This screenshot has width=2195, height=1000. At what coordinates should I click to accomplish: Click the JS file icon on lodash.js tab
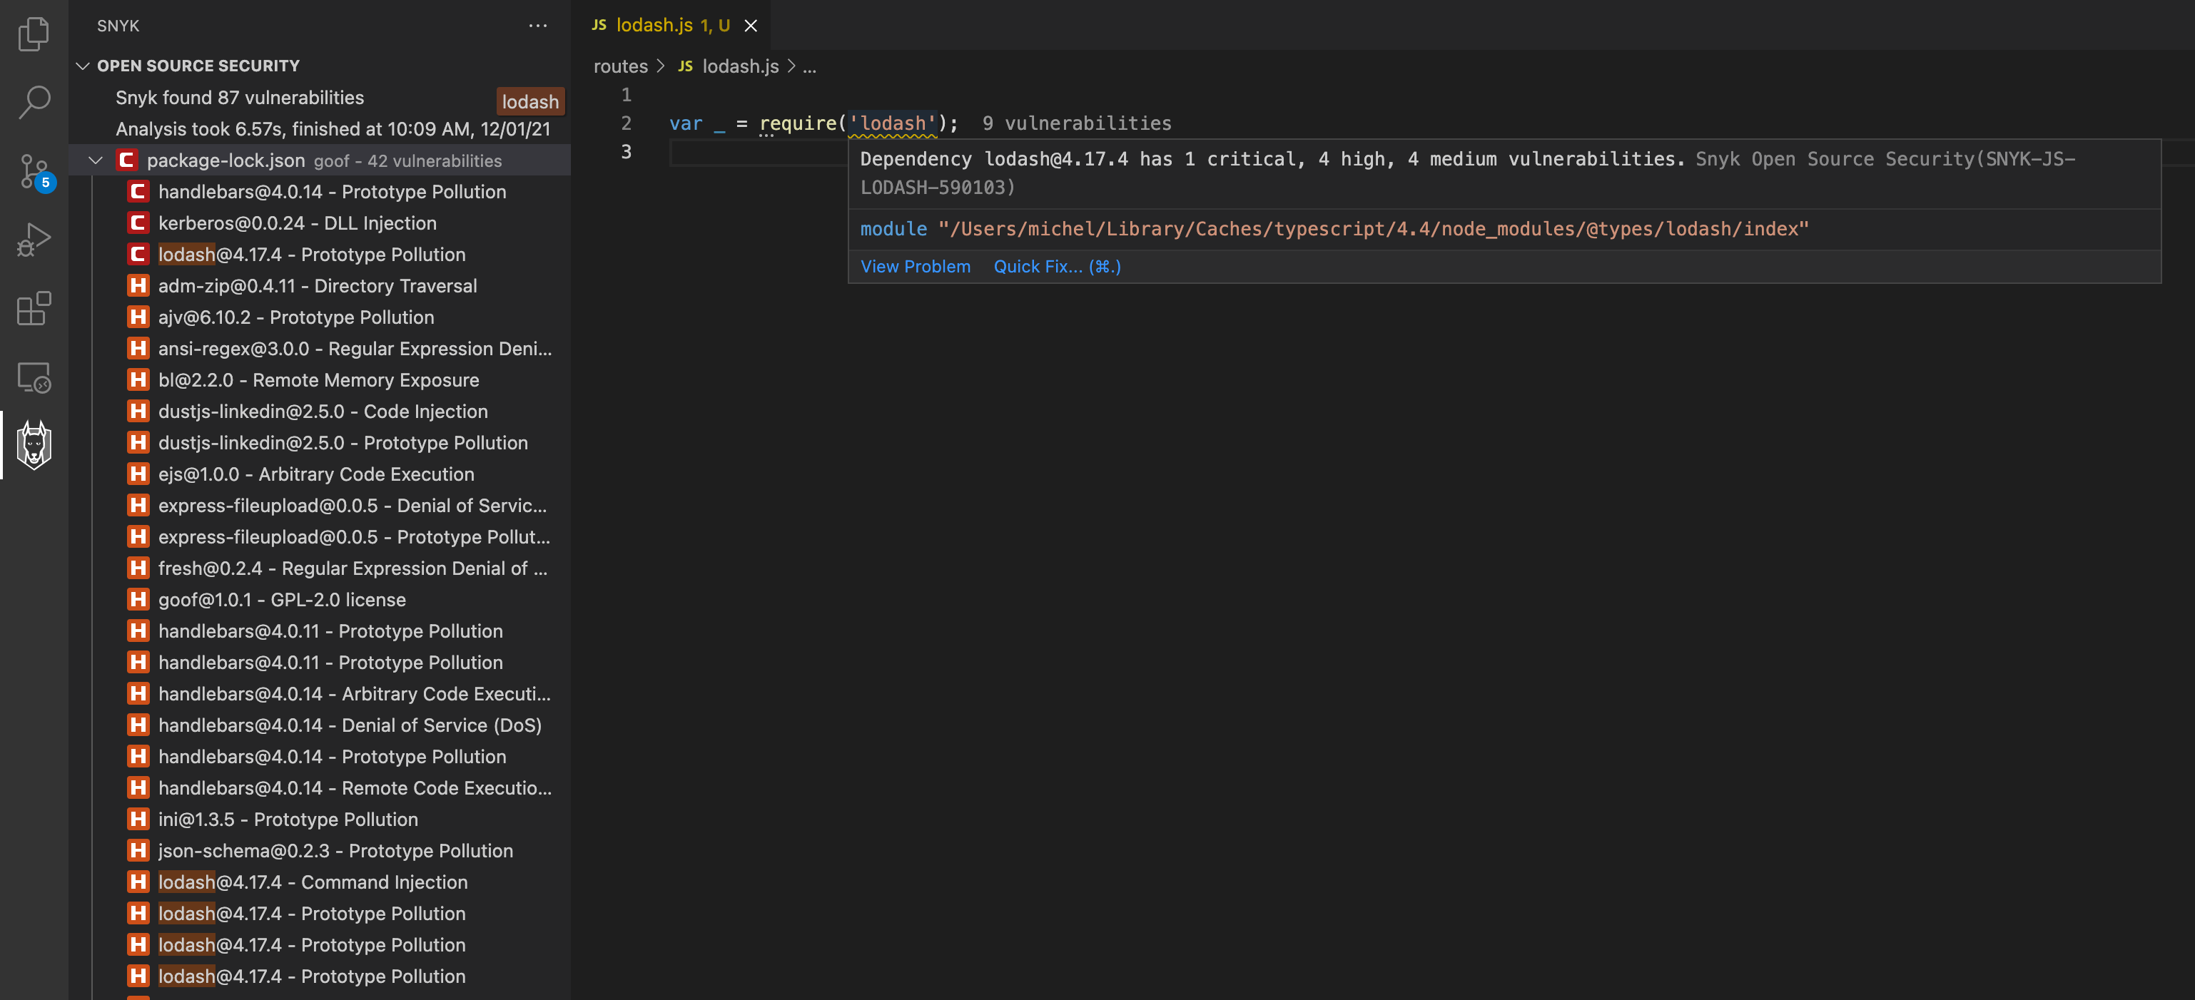pos(599,26)
